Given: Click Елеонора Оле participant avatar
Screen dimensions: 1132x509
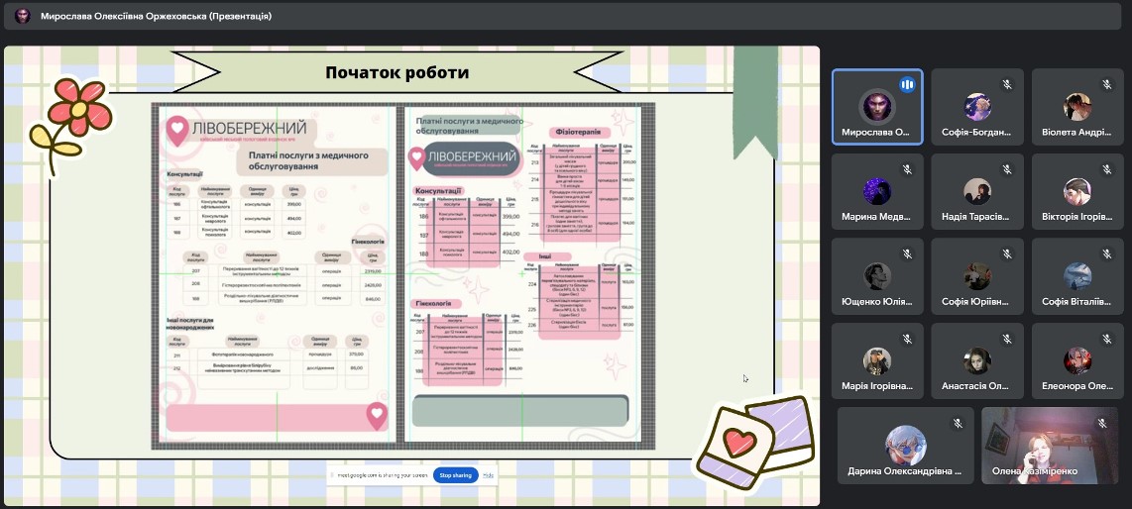Looking at the screenshot, I should (1076, 360).
